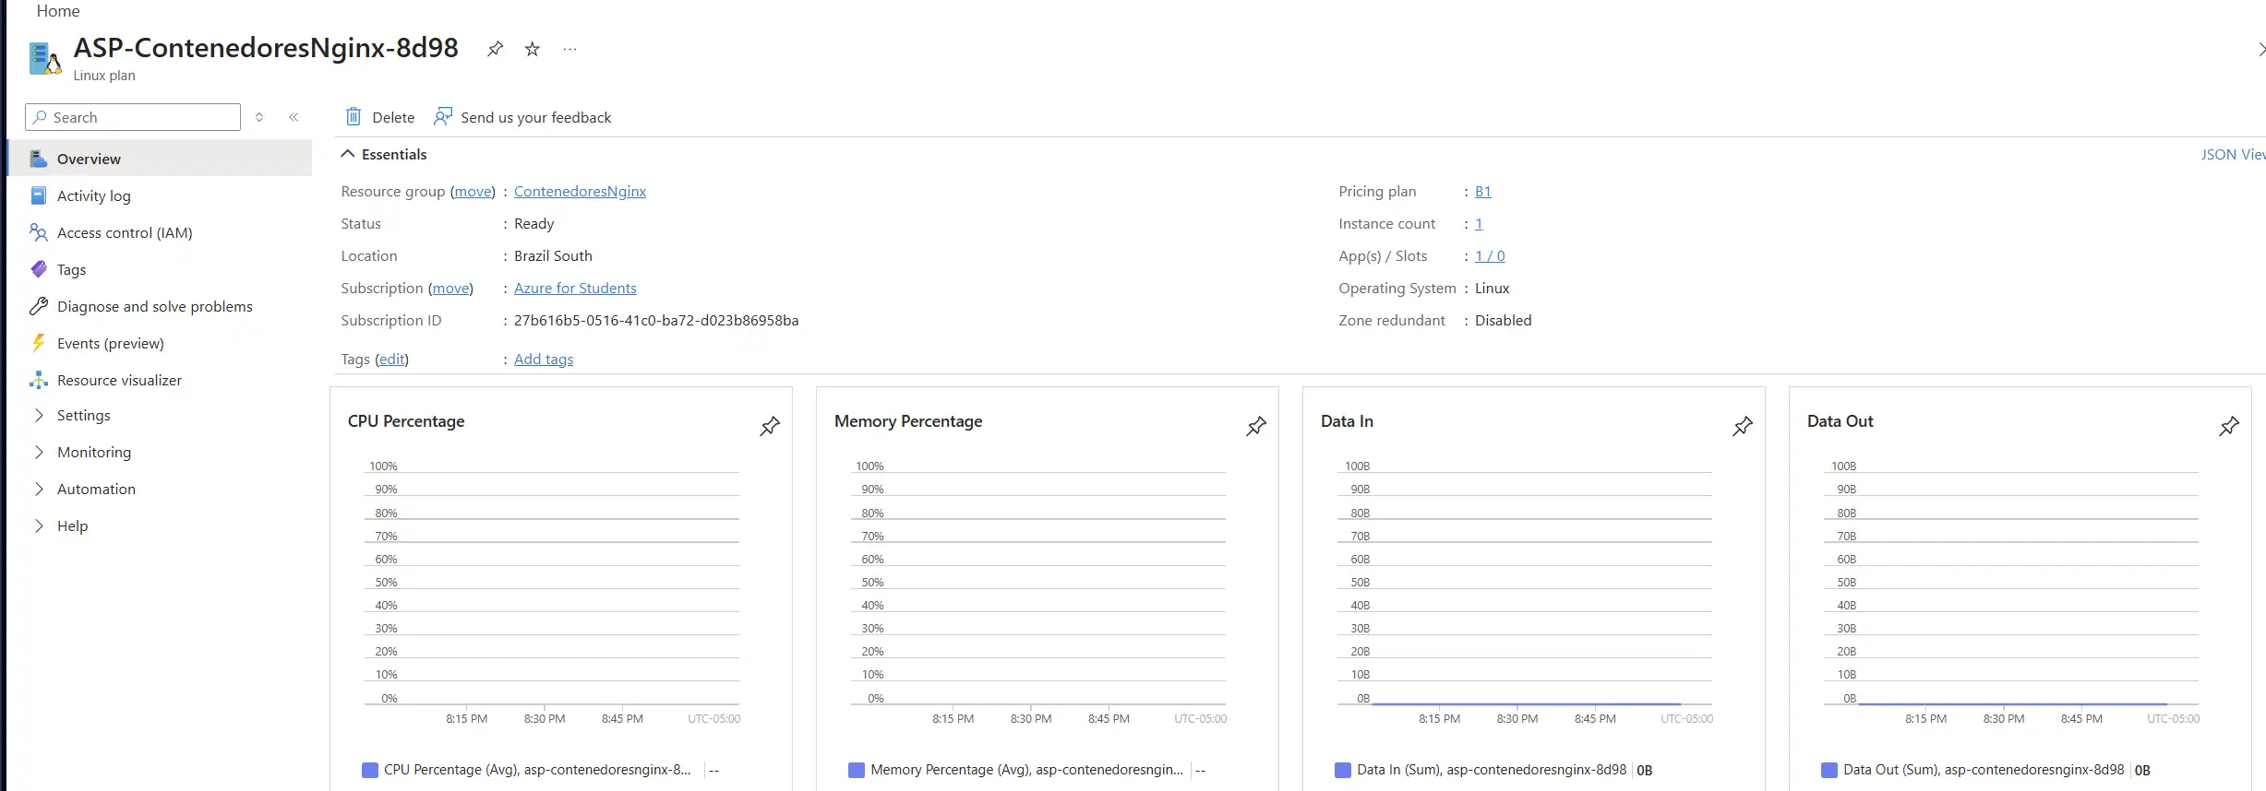Click move link next to Resource group

tap(473, 191)
